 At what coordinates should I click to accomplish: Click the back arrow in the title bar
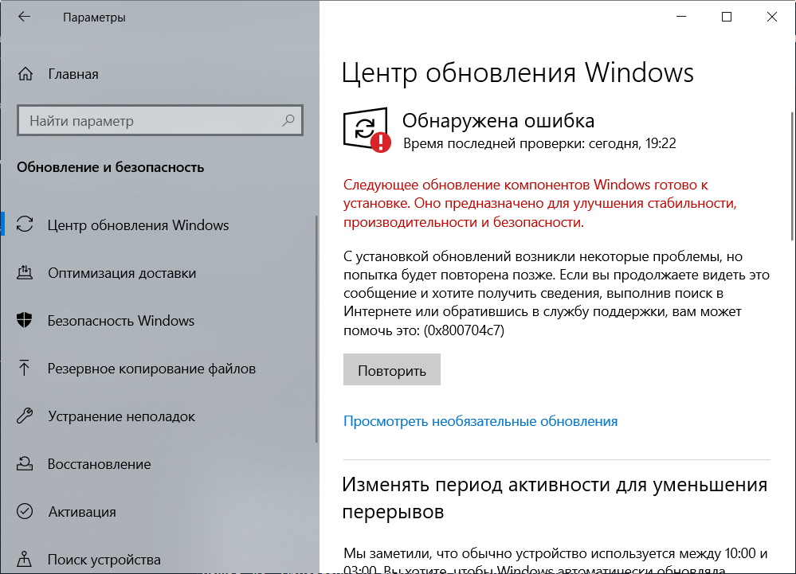point(24,17)
